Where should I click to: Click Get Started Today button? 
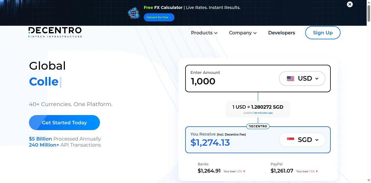tap(64, 123)
